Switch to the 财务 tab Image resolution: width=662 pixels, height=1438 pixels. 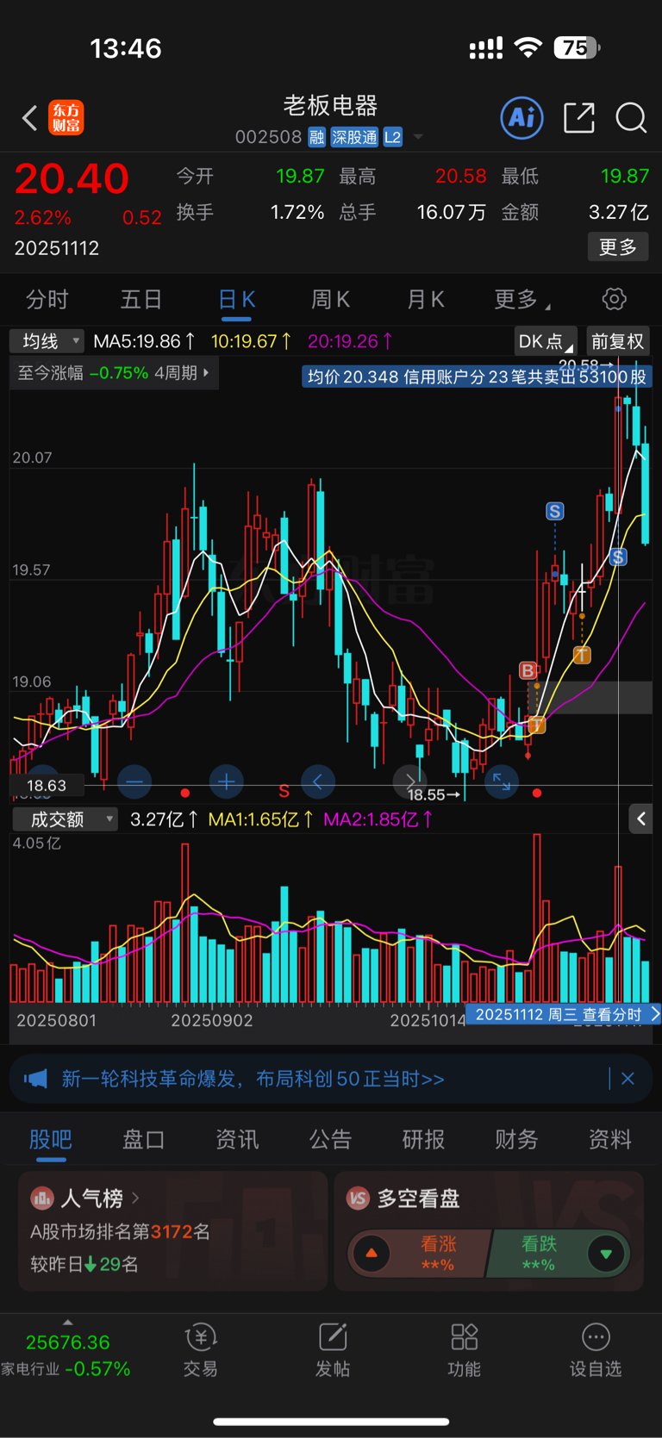pyautogui.click(x=516, y=1139)
